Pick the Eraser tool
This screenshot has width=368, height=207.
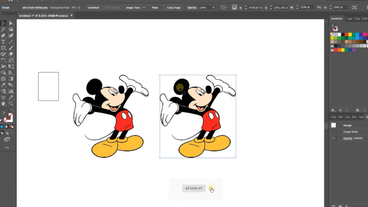pos(11,54)
